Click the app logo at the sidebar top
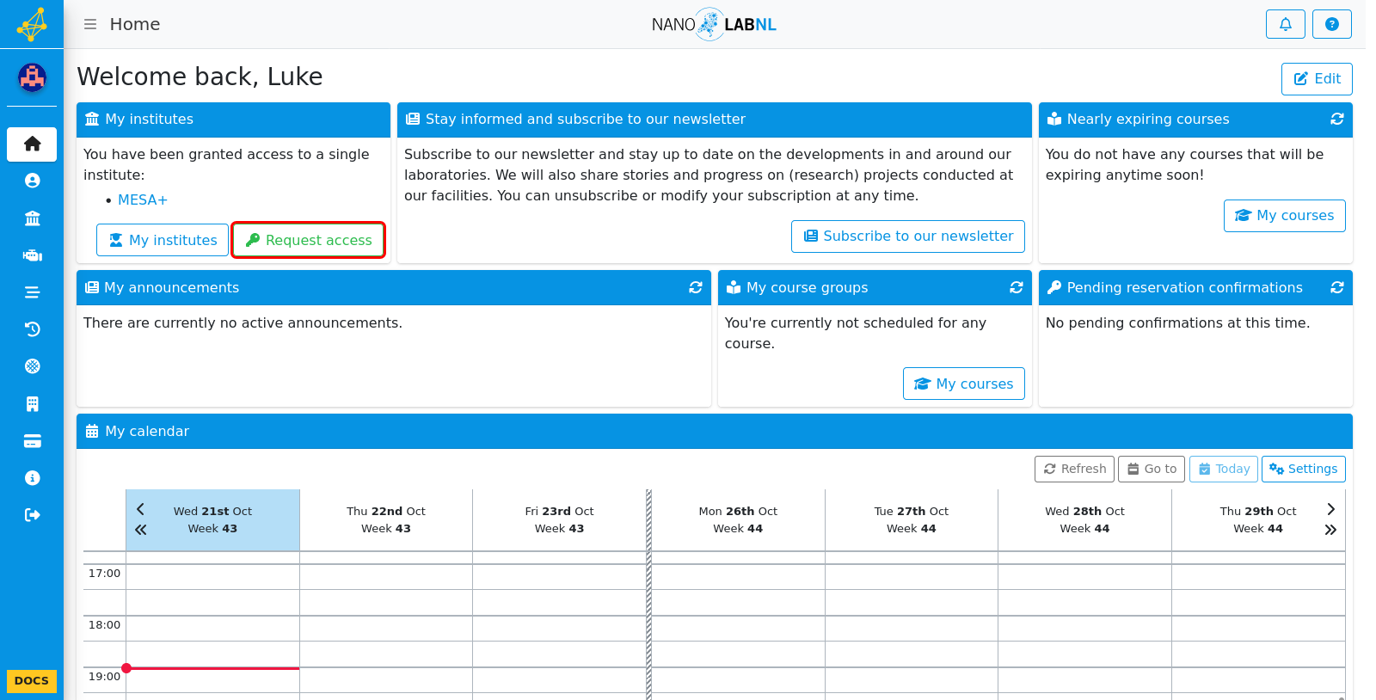This screenshot has height=700, width=1376. 32,24
